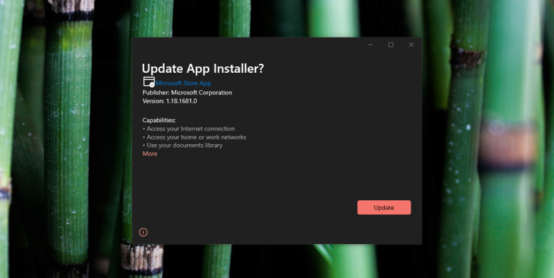Open the Microsoft Store App link
The image size is (554, 278).
click(x=183, y=83)
